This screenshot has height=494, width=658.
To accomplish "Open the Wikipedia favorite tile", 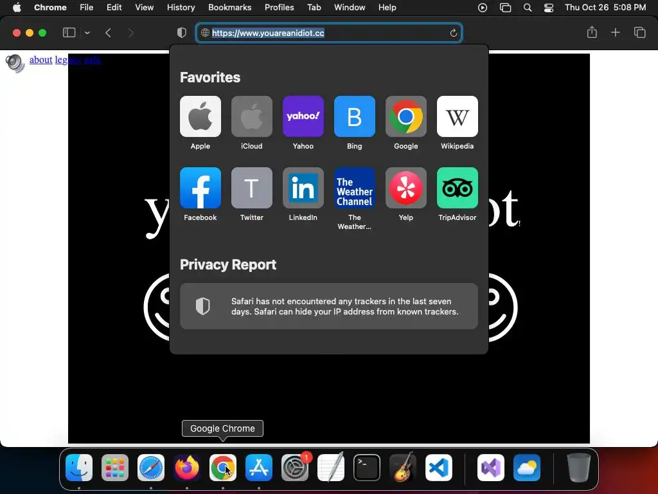I will click(x=457, y=116).
